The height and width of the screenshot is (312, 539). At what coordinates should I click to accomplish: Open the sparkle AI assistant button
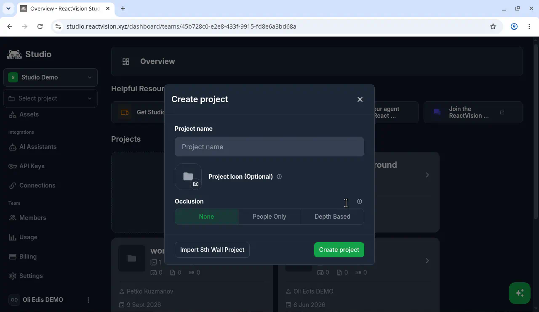pos(520,293)
